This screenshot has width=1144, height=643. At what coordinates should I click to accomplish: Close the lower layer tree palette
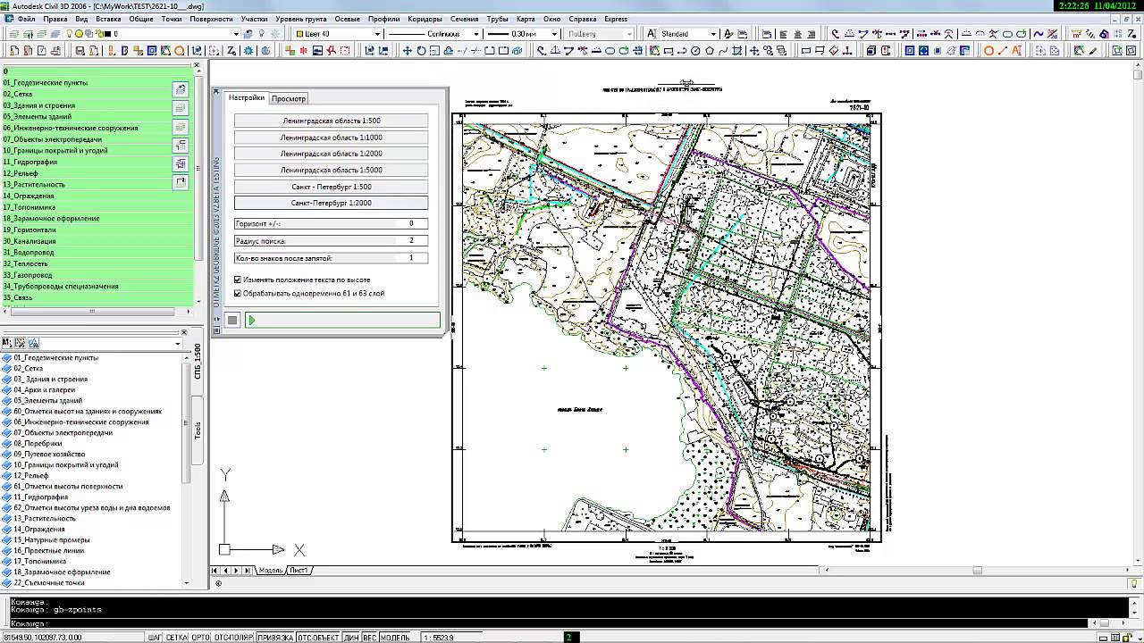(x=184, y=332)
